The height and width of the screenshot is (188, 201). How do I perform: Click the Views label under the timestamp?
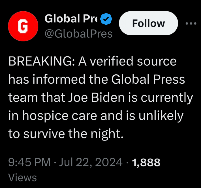(22, 177)
